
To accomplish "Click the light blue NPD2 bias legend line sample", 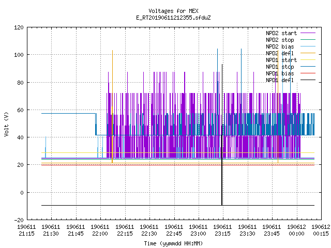I will click(x=308, y=47).
